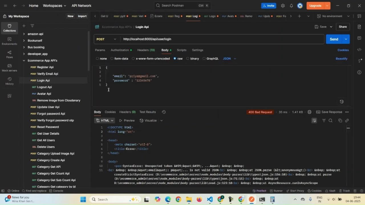Select the GraphQL body type
The image size is (365, 205).
point(210,59)
